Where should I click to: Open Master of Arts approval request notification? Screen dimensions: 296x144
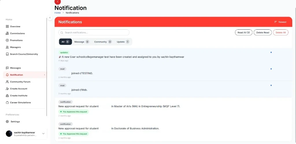pyautogui.click(x=173, y=109)
